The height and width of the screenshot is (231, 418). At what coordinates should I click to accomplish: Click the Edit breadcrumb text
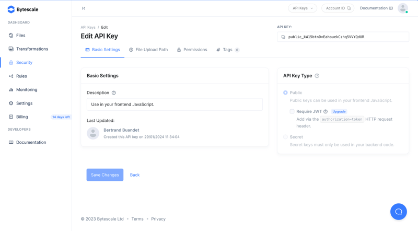(104, 28)
